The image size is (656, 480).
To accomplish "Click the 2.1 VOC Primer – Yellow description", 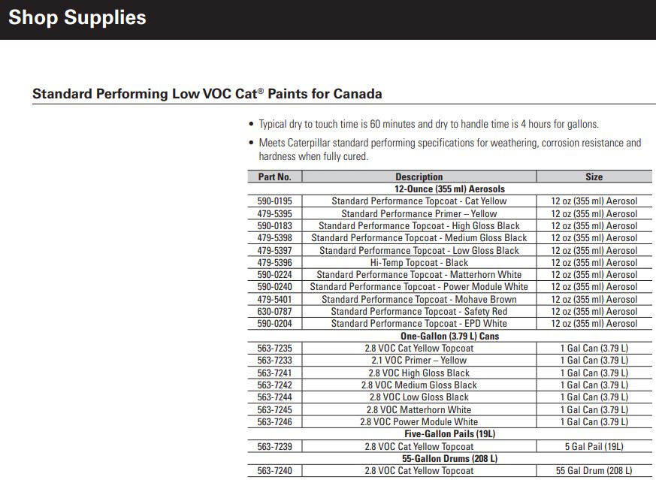I will pyautogui.click(x=419, y=361).
